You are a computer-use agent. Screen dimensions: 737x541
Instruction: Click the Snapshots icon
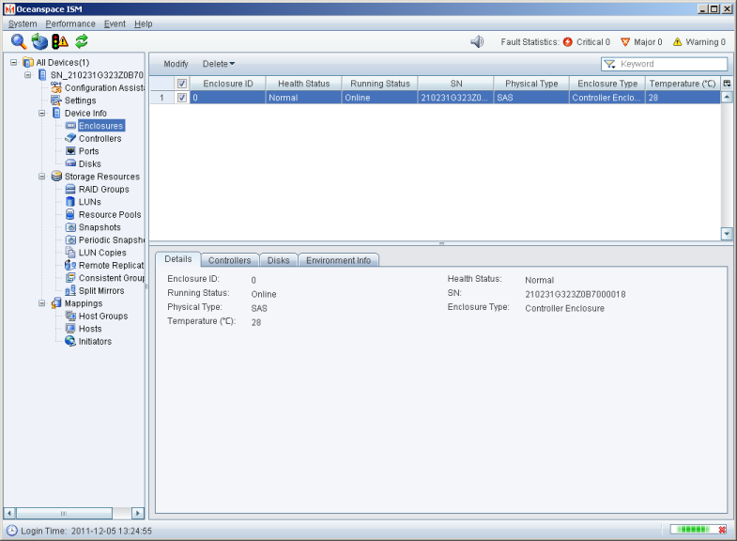[70, 227]
